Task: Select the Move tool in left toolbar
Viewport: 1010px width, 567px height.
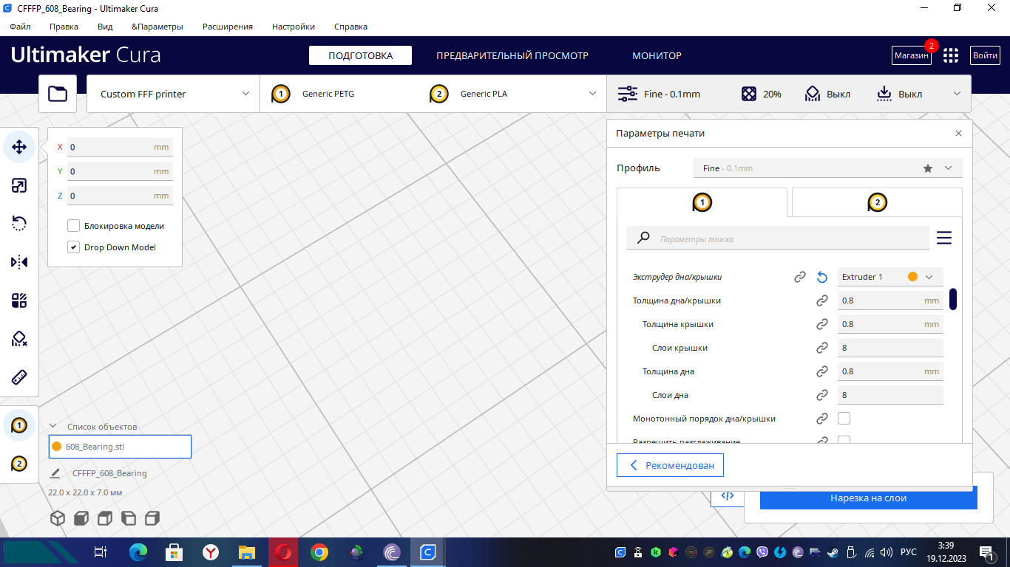Action: tap(19, 147)
